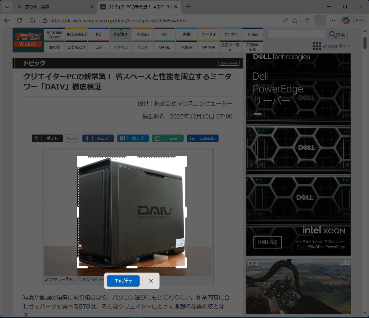This screenshot has width=369, height=318.
Task: Open クラウド nav item
Action: click(230, 34)
